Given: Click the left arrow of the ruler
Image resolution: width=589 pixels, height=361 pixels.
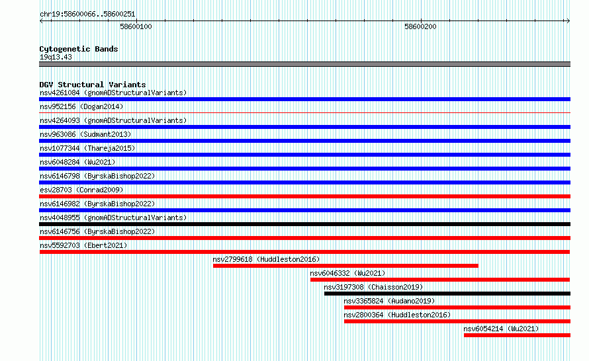Looking at the screenshot, I should [x=41, y=20].
